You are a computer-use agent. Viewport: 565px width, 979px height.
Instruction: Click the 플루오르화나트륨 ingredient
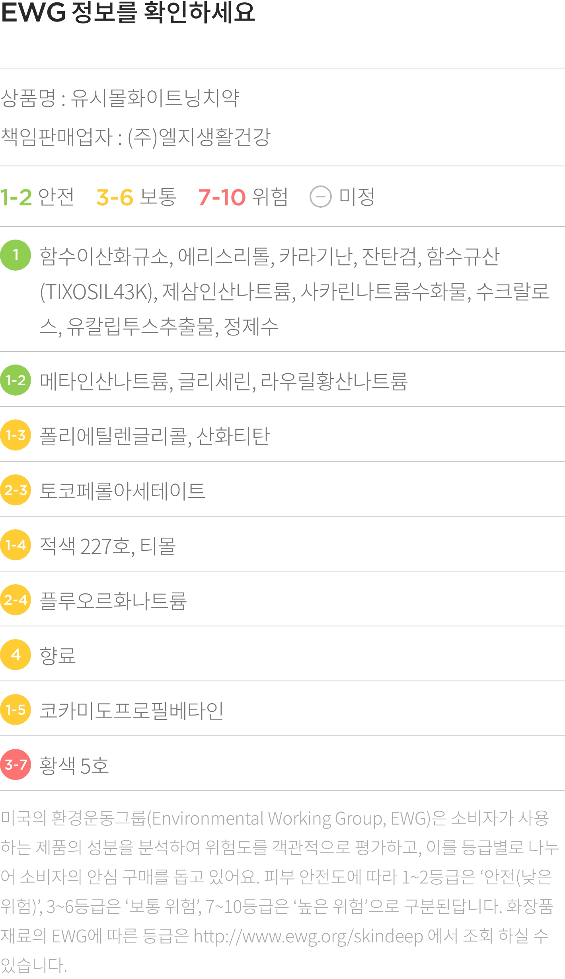tap(113, 601)
